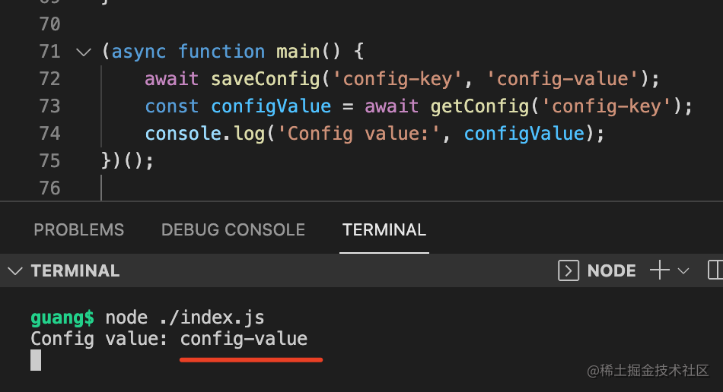Switch to the PROBLEMS tab
This screenshot has width=723, height=392.
click(x=79, y=229)
